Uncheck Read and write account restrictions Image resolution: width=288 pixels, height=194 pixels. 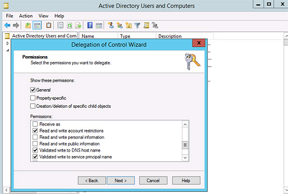(35, 130)
